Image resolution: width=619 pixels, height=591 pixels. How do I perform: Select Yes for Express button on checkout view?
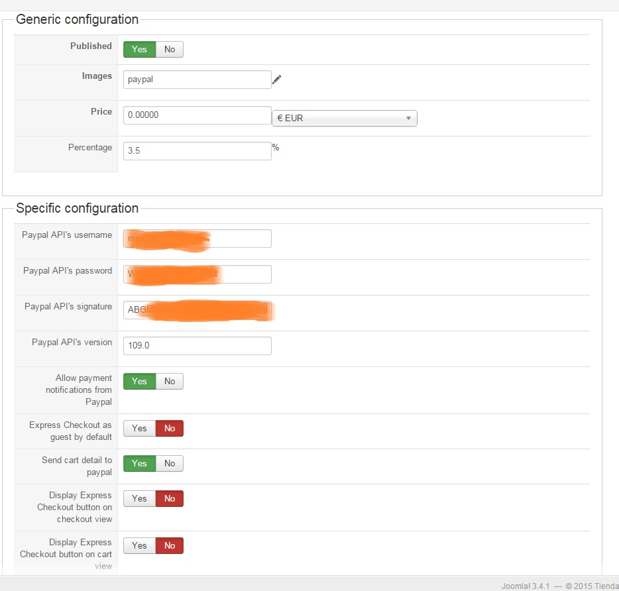pos(139,499)
